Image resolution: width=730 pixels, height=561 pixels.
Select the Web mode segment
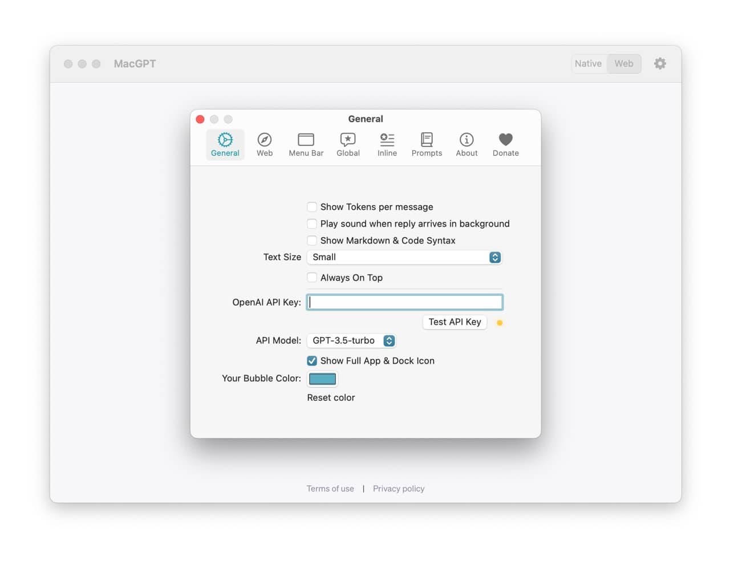point(624,63)
